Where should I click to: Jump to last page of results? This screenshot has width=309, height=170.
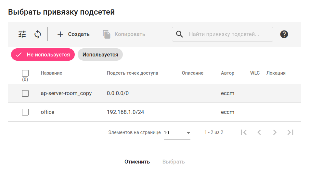click(290, 132)
